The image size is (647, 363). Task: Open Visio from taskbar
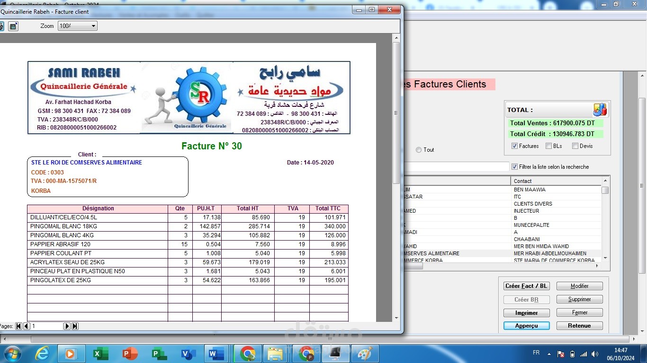(188, 354)
